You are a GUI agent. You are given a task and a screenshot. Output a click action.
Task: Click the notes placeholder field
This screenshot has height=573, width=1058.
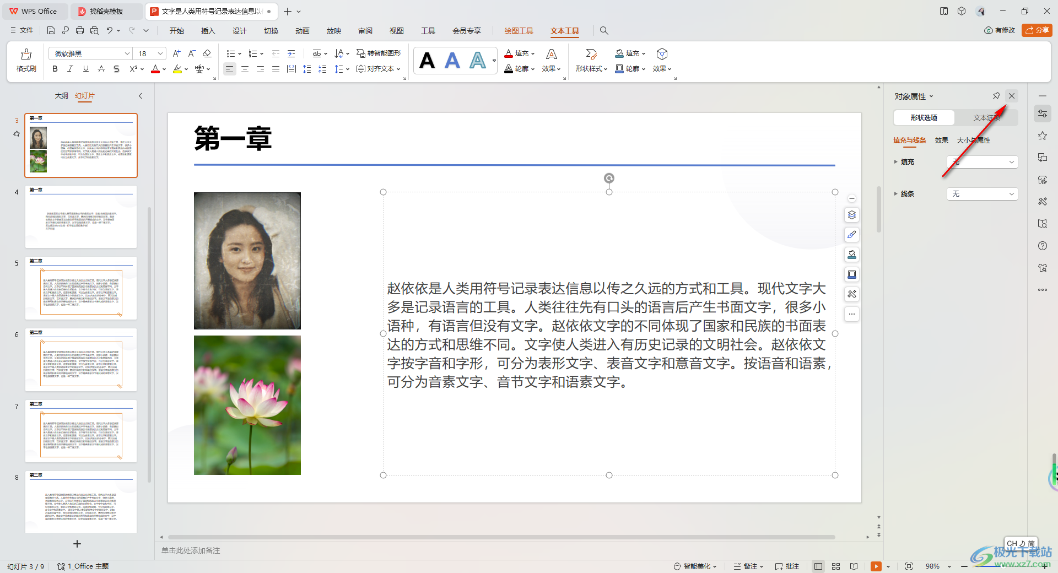[x=191, y=550]
